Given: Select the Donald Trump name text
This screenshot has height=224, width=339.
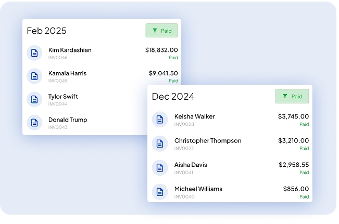Looking at the screenshot, I should click(x=68, y=120).
